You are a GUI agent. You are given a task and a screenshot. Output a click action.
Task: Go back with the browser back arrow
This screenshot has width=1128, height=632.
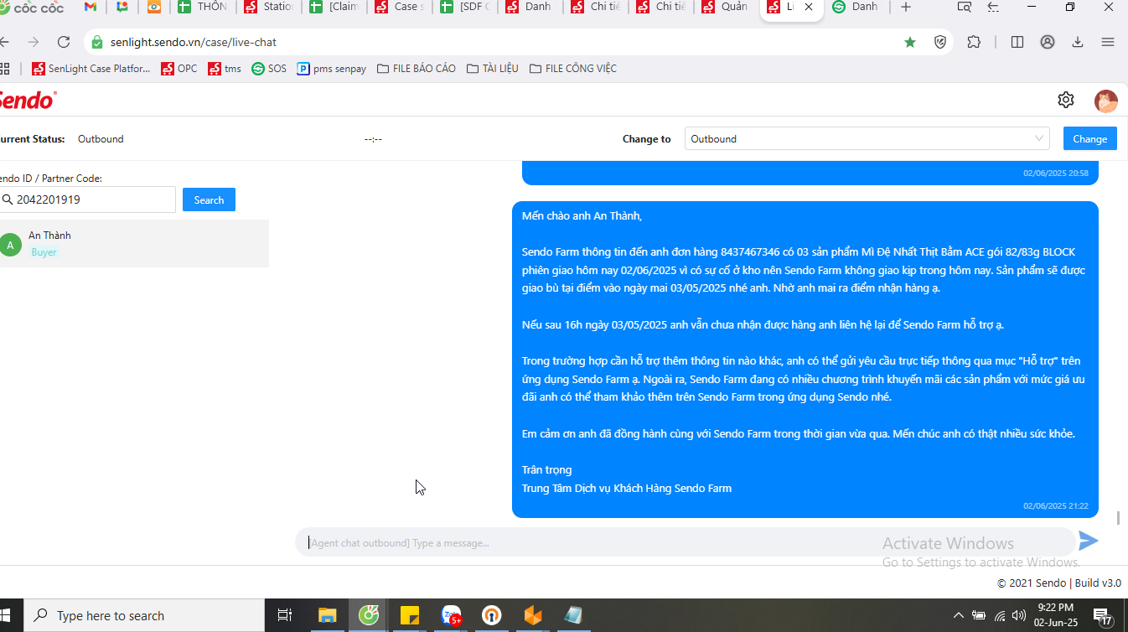click(5, 42)
